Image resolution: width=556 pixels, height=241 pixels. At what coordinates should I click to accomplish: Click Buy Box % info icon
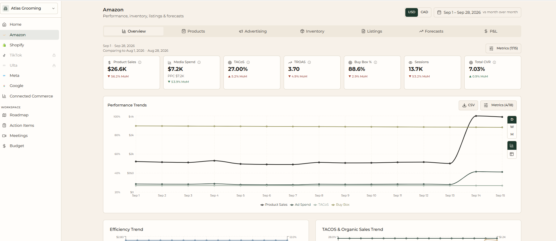(376, 62)
